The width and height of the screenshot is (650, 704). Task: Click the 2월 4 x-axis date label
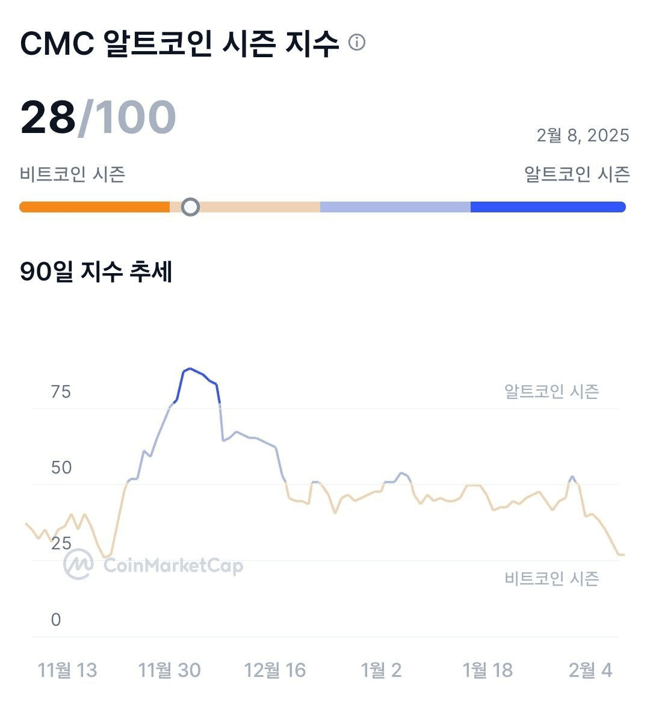590,670
